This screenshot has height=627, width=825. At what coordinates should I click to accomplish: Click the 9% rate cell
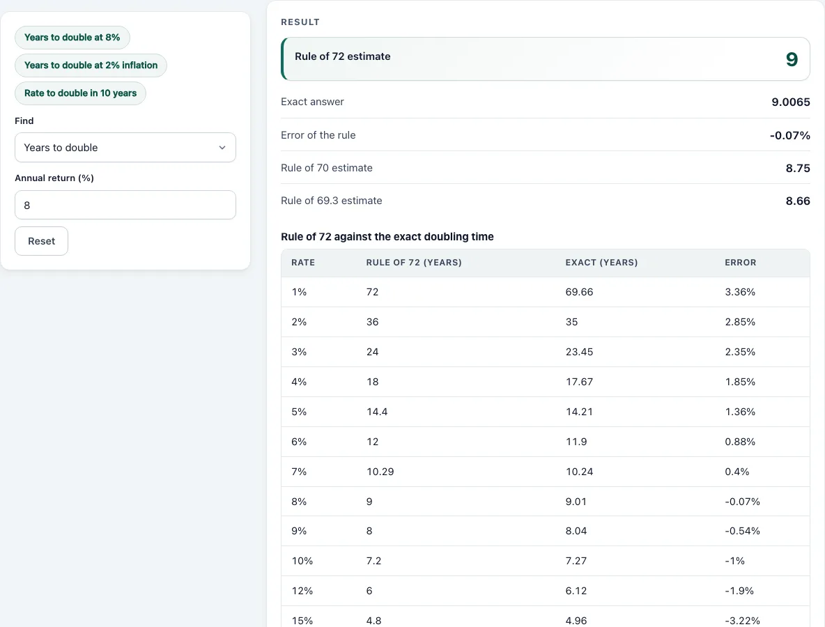point(299,532)
